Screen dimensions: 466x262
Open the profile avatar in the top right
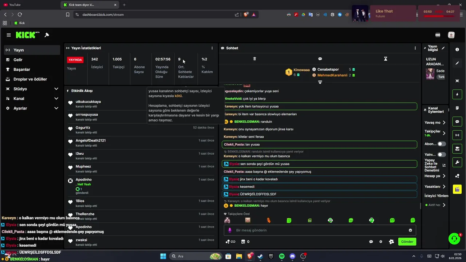coord(451,35)
